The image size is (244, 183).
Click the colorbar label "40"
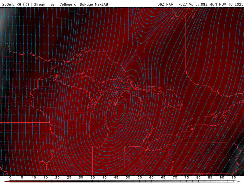point(104,178)
